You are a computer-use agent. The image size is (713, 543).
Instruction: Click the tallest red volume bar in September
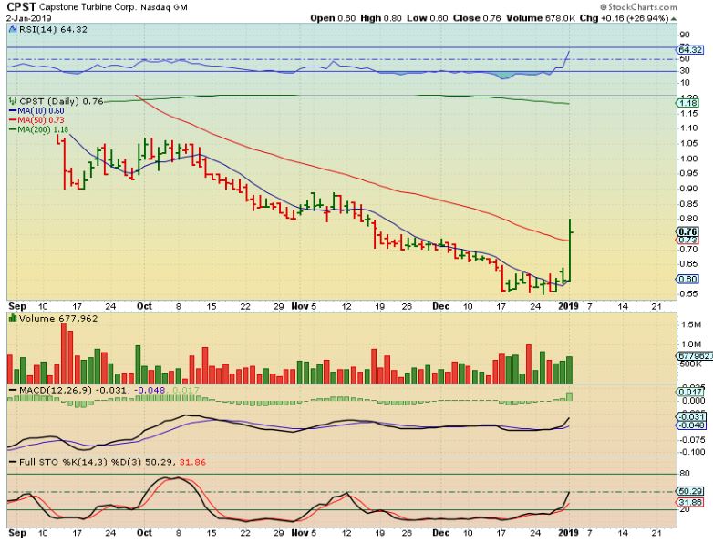click(64, 353)
